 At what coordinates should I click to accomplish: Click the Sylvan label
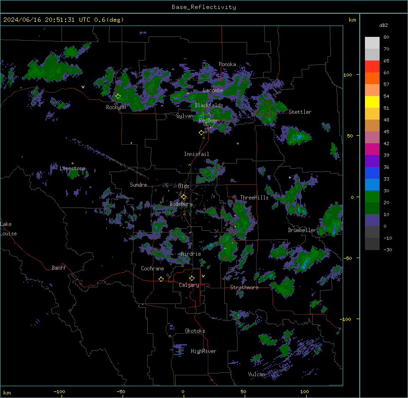tap(185, 116)
